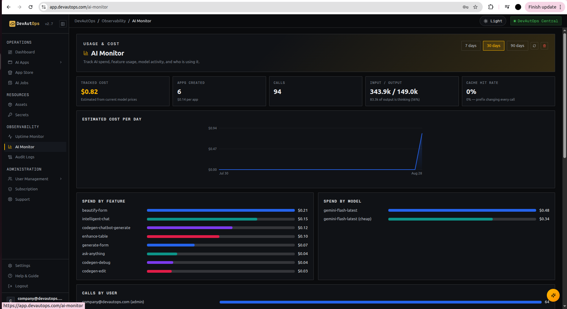Image resolution: width=567 pixels, height=309 pixels.
Task: Click the DevAutOps Central badge
Action: pyautogui.click(x=536, y=21)
